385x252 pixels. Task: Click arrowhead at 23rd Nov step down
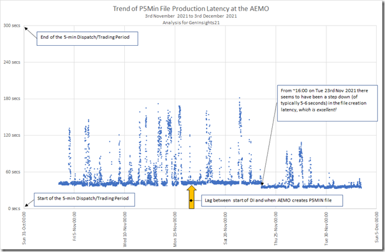tap(262, 184)
